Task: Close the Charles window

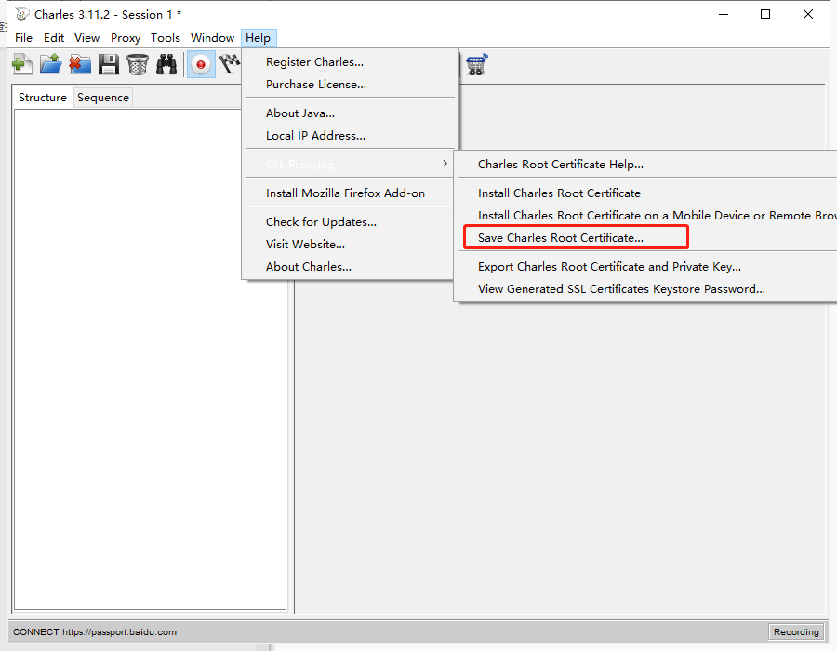Action: (807, 14)
